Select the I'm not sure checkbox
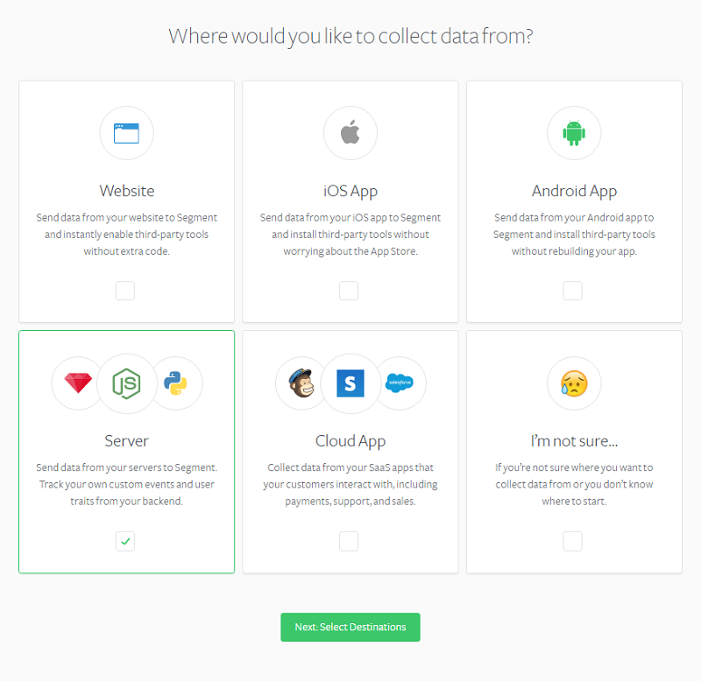The height and width of the screenshot is (681, 701). coord(573,541)
